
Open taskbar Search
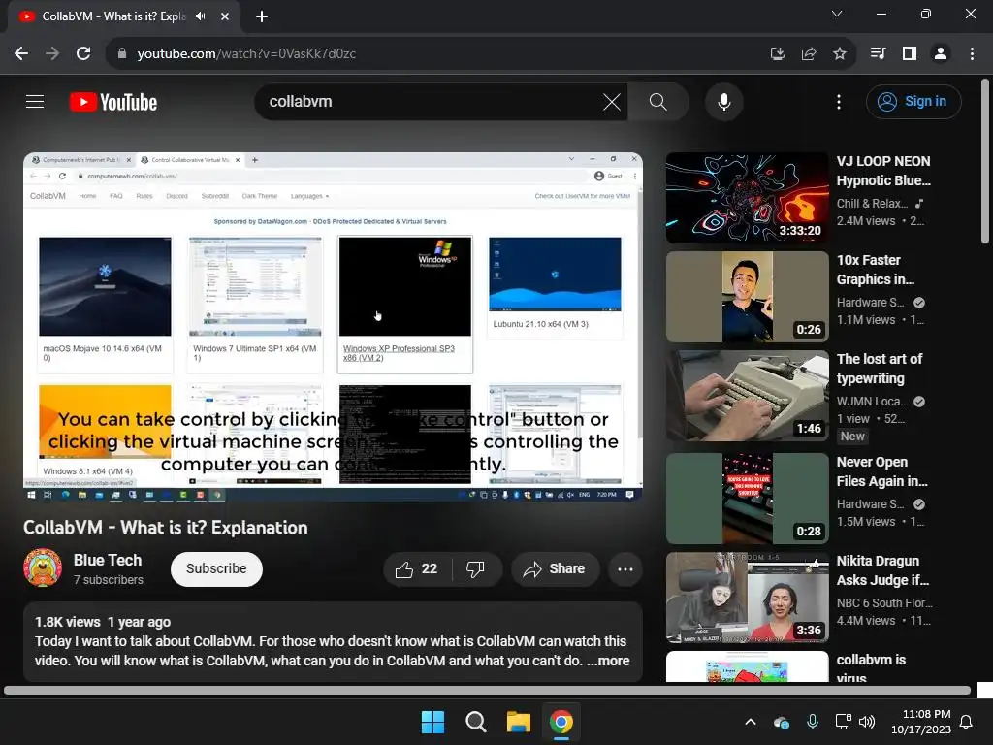(x=475, y=722)
